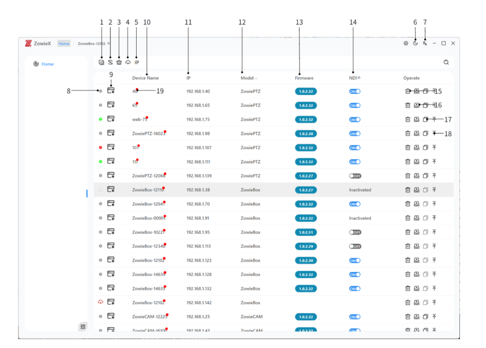Viewport: 486px width, 348px height.
Task: Click the batch delete basket icon in the toolbar
Action: 119,62
